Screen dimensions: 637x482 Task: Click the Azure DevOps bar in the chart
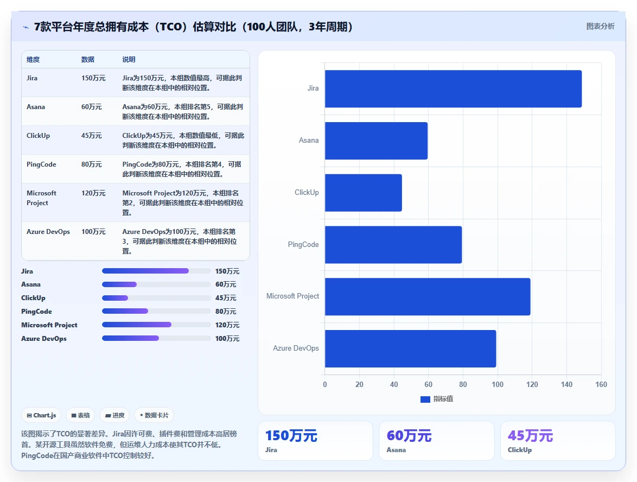pos(410,348)
